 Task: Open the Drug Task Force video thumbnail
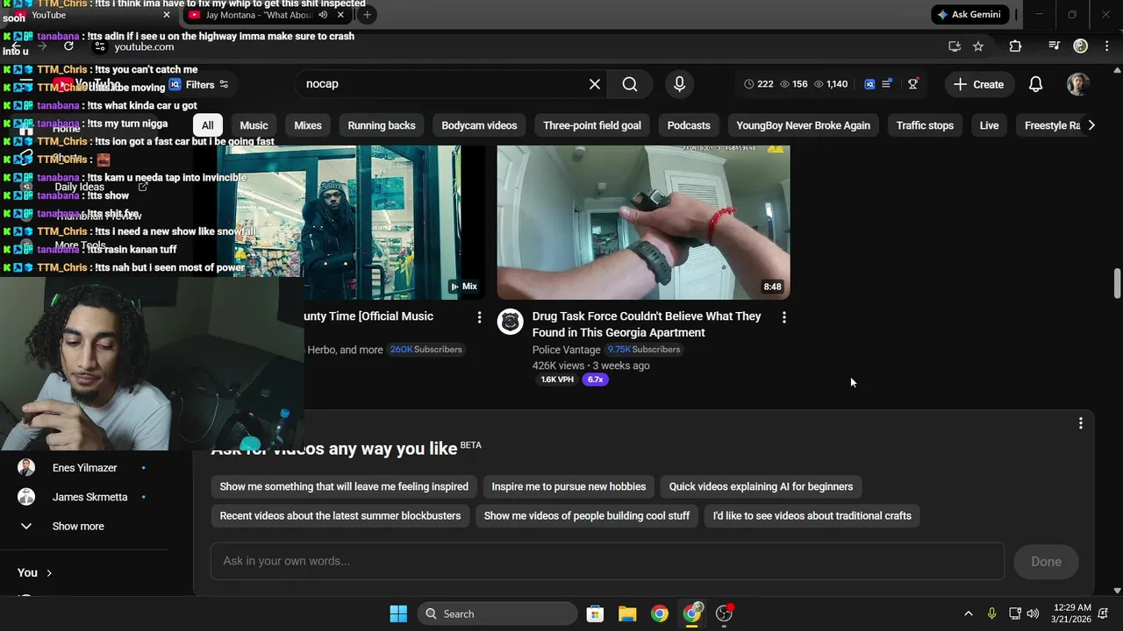(643, 223)
